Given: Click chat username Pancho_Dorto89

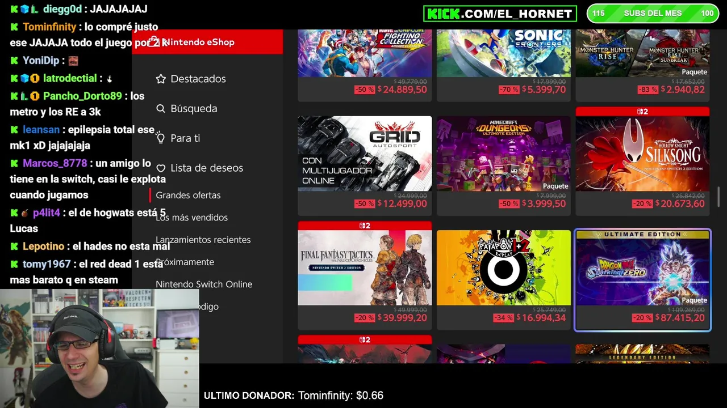Looking at the screenshot, I should (82, 96).
